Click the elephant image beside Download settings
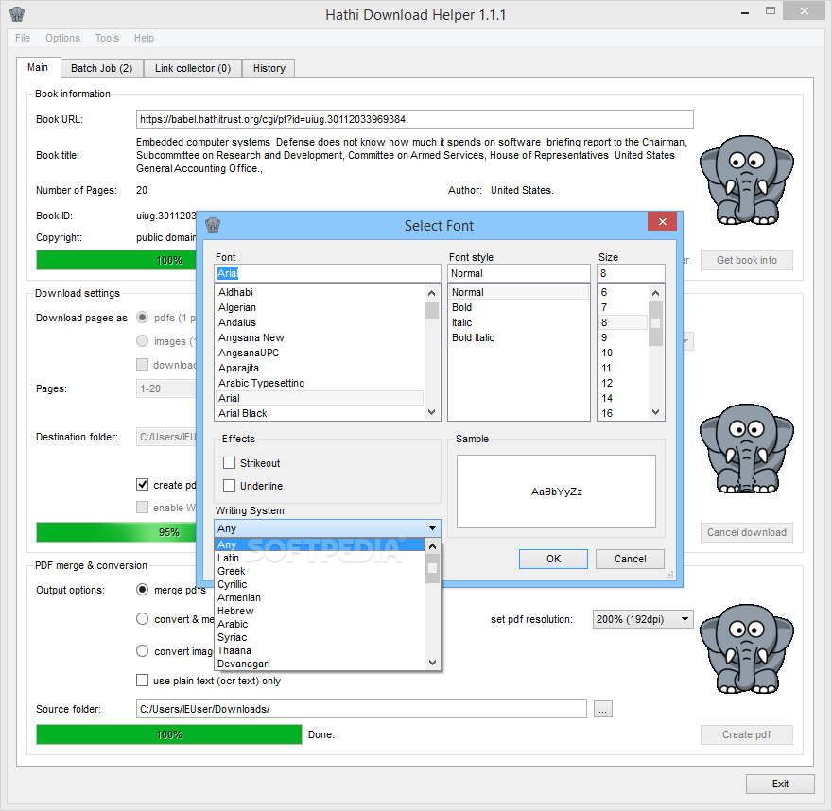Image resolution: width=832 pixels, height=811 pixels. (x=747, y=449)
